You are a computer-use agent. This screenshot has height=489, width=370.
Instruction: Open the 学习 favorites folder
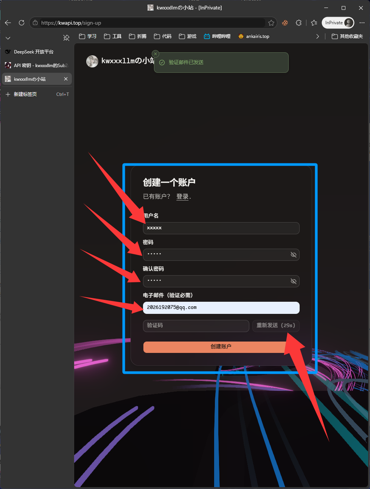click(88, 36)
